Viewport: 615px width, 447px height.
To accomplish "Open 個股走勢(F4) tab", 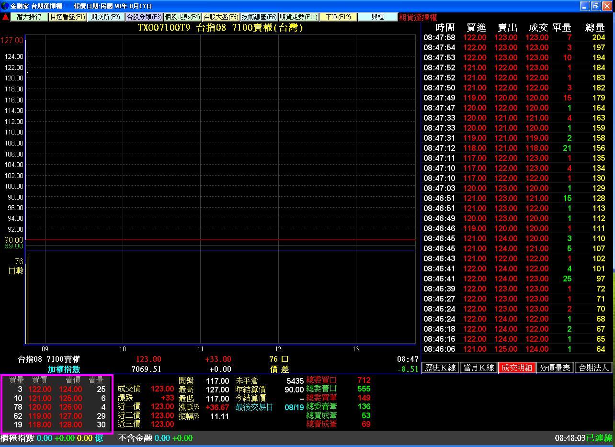I will click(x=182, y=17).
